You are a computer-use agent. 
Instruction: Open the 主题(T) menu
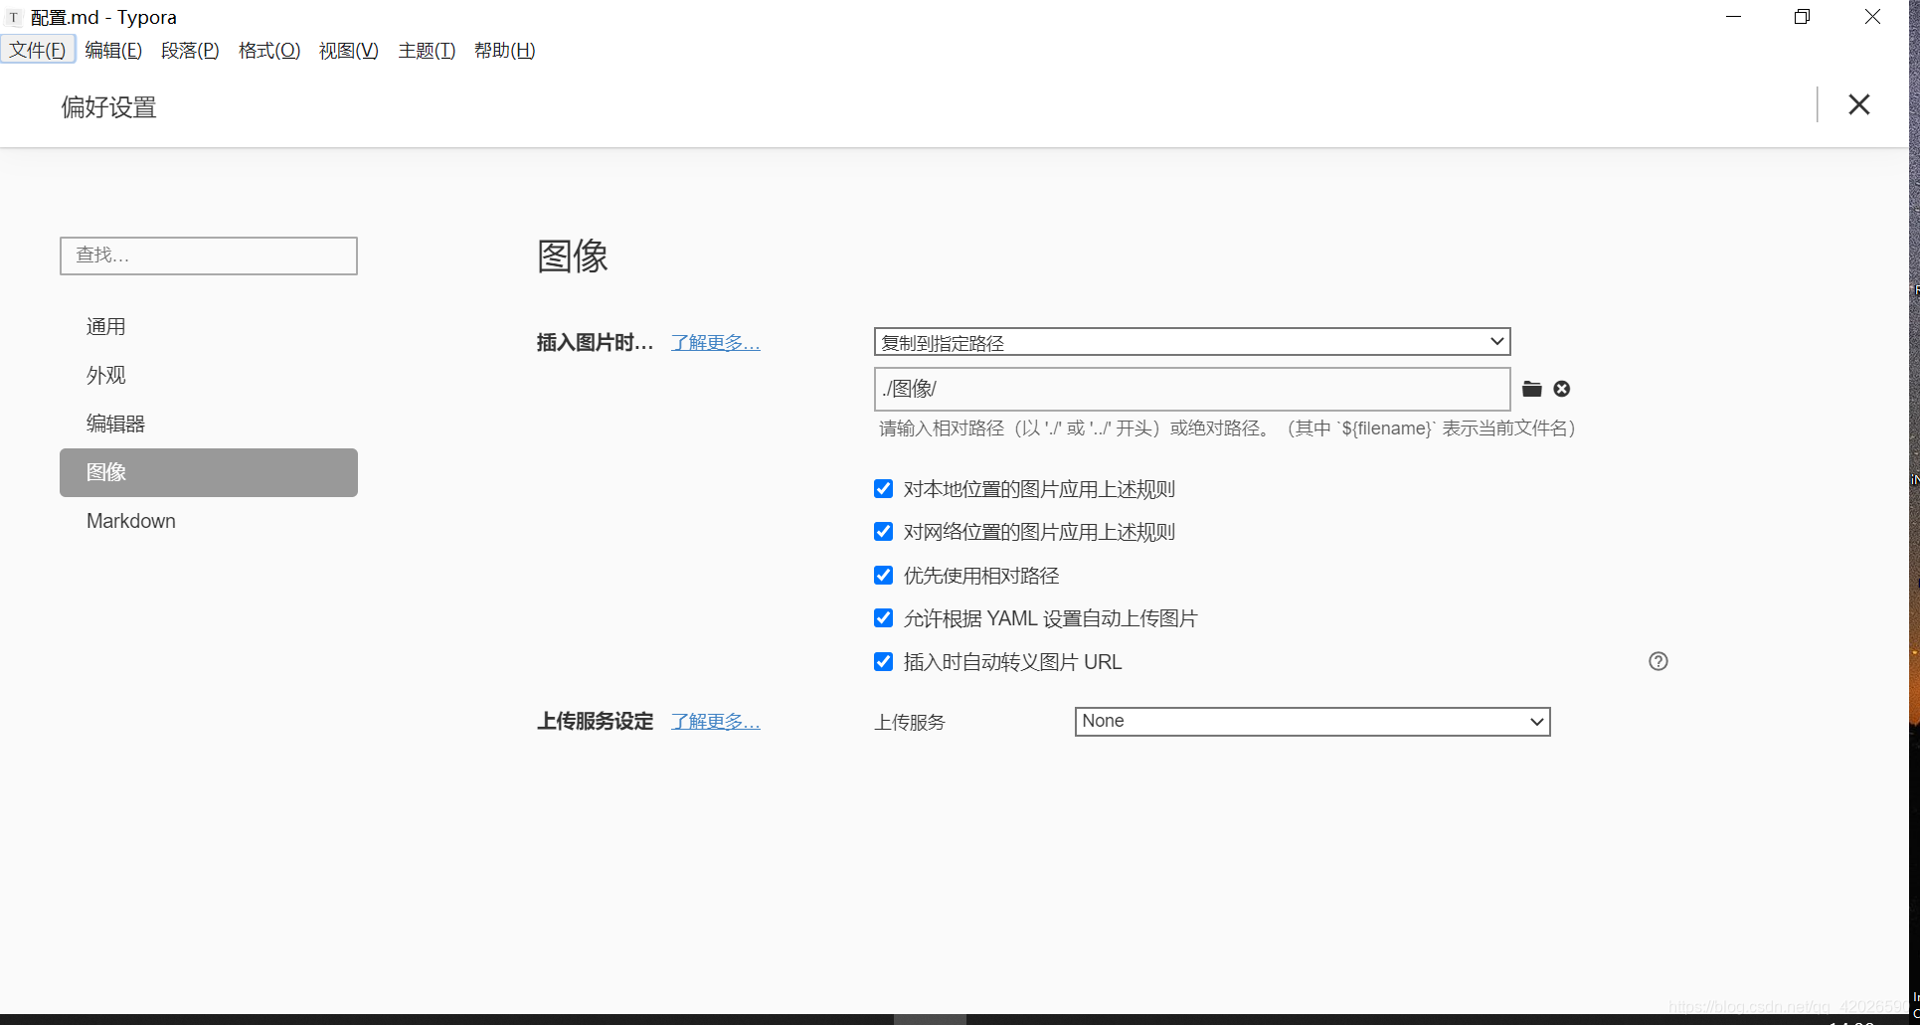427,50
